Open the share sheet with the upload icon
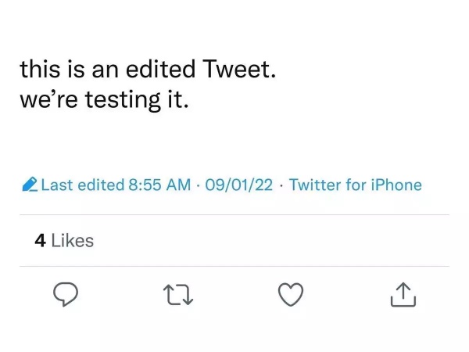This screenshot has height=352, width=469. 403,295
